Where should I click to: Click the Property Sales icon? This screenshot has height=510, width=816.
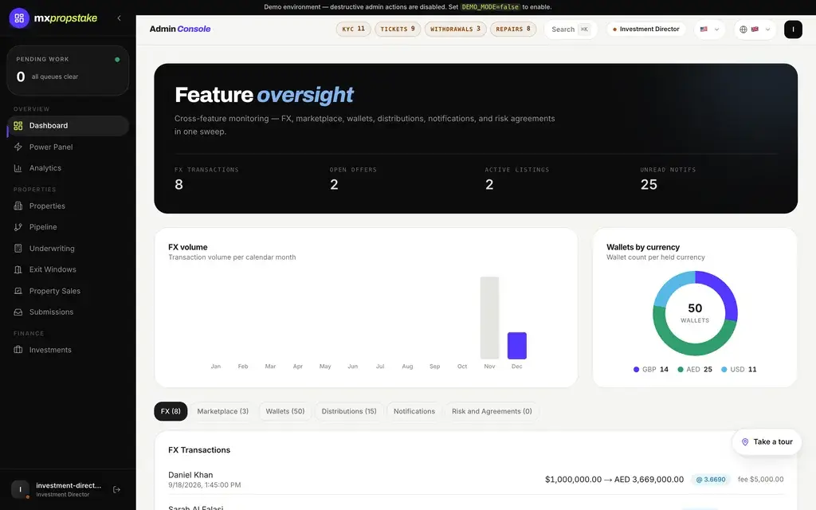tap(18, 291)
